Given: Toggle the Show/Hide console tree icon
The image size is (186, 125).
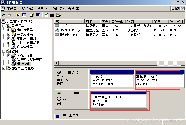Looking at the screenshot, I should coord(24,15).
